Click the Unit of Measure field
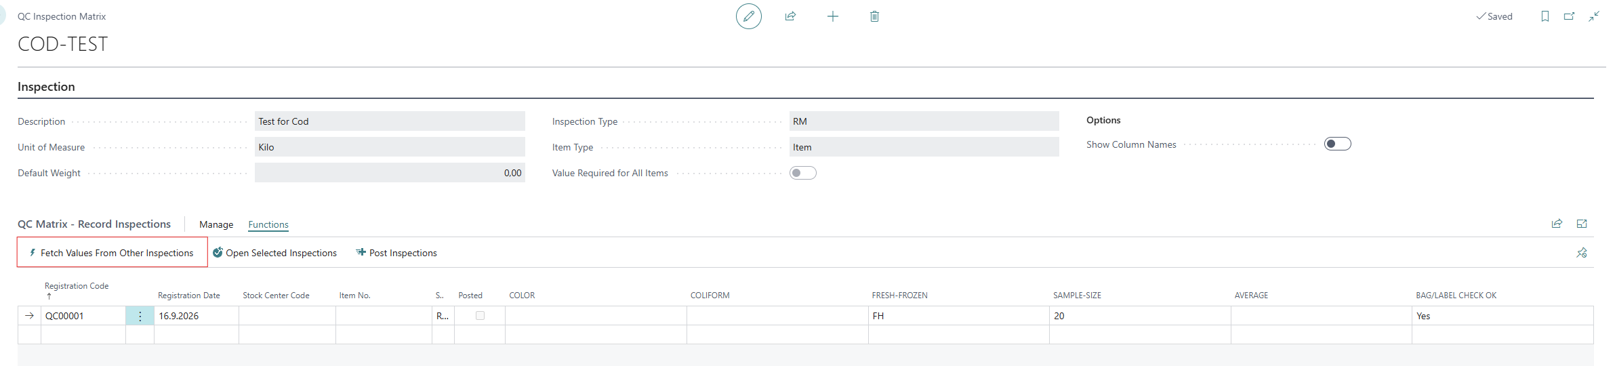The width and height of the screenshot is (1615, 366). click(x=390, y=147)
